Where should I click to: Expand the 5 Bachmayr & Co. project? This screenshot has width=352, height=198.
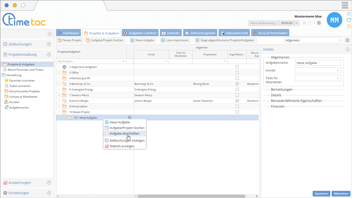coord(59,84)
